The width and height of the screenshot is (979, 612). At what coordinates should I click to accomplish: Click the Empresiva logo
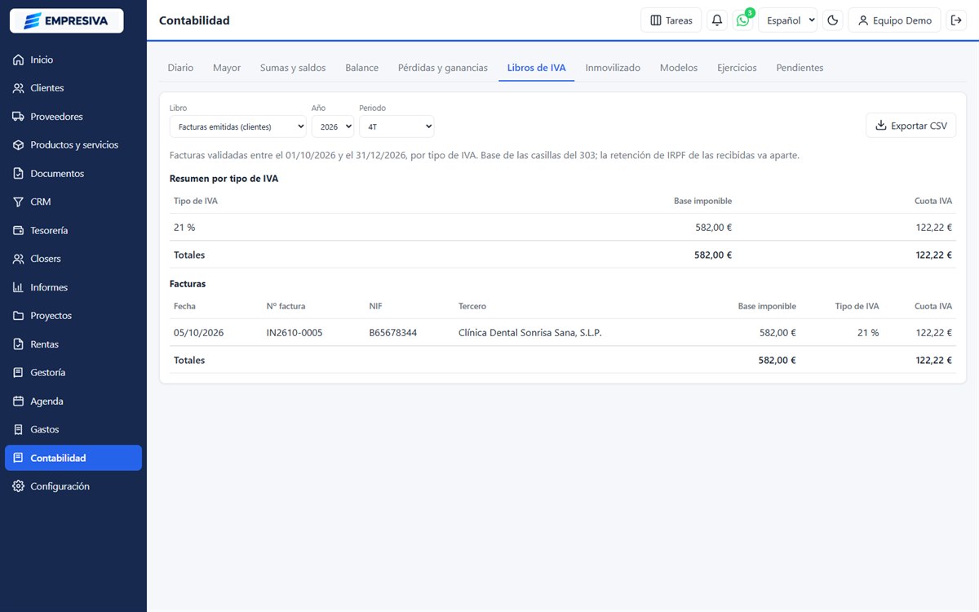pos(66,20)
